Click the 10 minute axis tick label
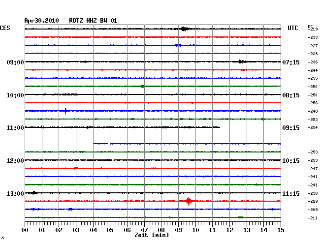 coord(195,230)
